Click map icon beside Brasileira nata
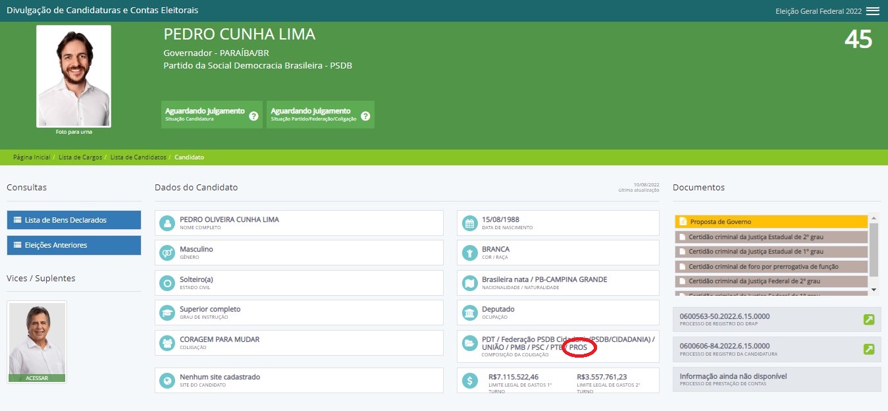The image size is (888, 411). [x=470, y=283]
